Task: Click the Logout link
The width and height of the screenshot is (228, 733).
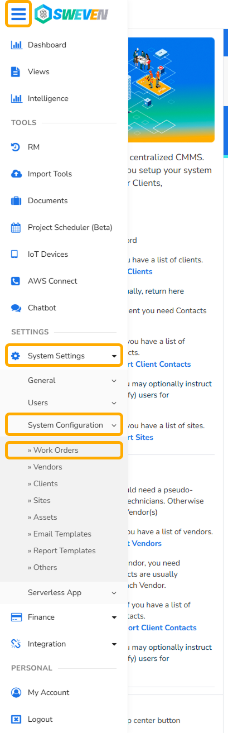Action: 40,719
